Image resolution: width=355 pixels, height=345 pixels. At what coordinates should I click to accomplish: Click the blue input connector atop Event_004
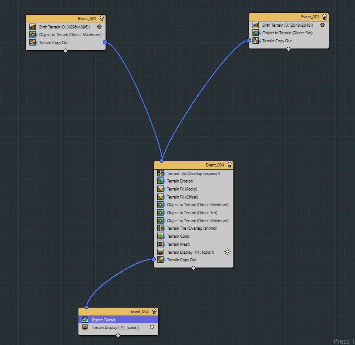(x=162, y=161)
